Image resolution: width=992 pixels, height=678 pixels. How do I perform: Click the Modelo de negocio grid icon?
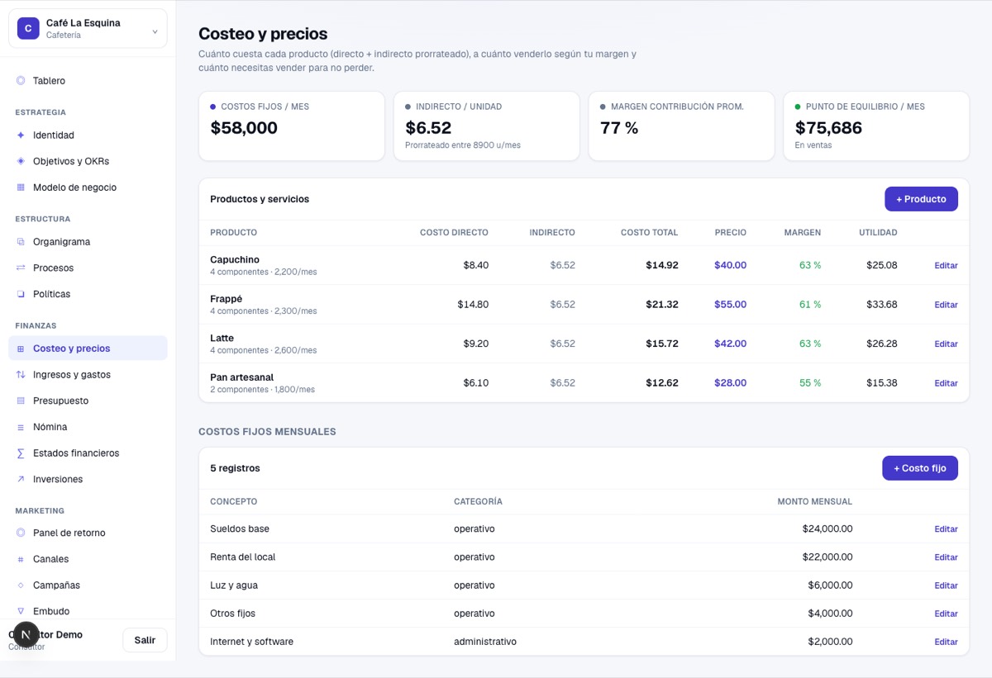point(21,187)
